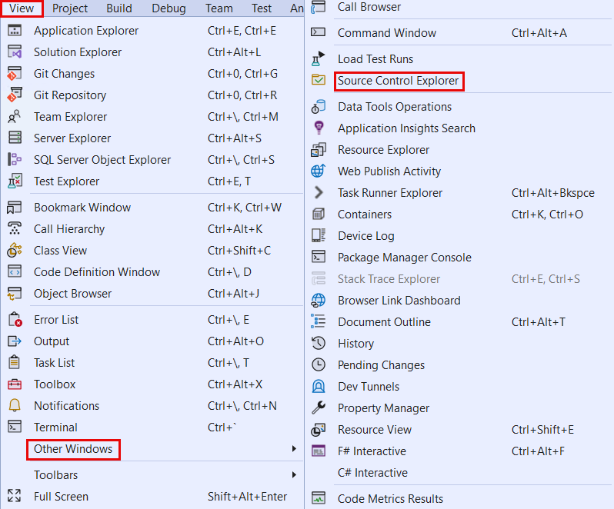Expand the Toolbars submenu arrow
Image resolution: width=614 pixels, height=509 pixels.
pos(293,475)
